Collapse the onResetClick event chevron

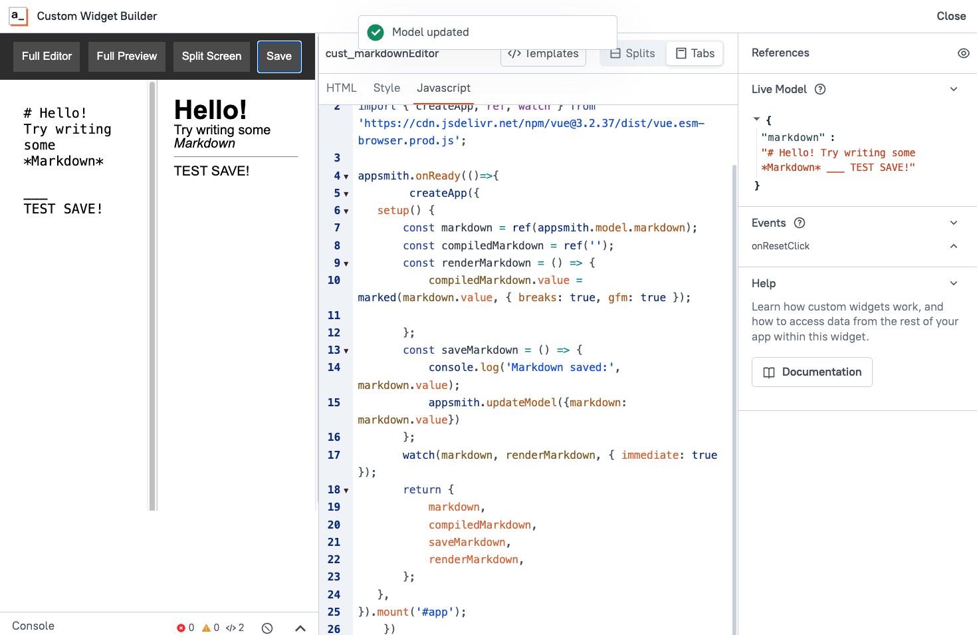pyautogui.click(x=954, y=246)
